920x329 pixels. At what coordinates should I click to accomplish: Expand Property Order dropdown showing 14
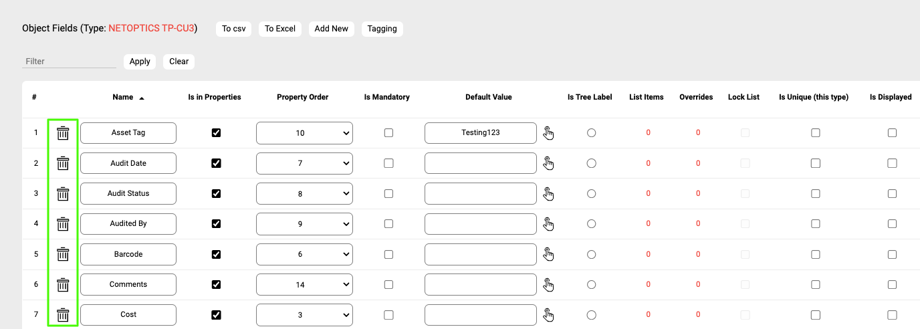(x=304, y=284)
